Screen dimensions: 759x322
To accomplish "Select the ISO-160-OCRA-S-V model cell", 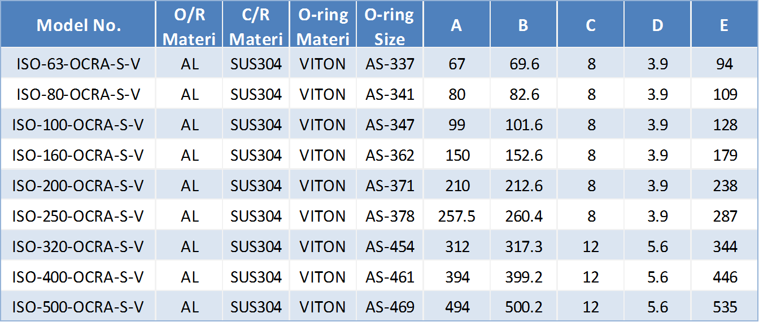I will (78, 155).
